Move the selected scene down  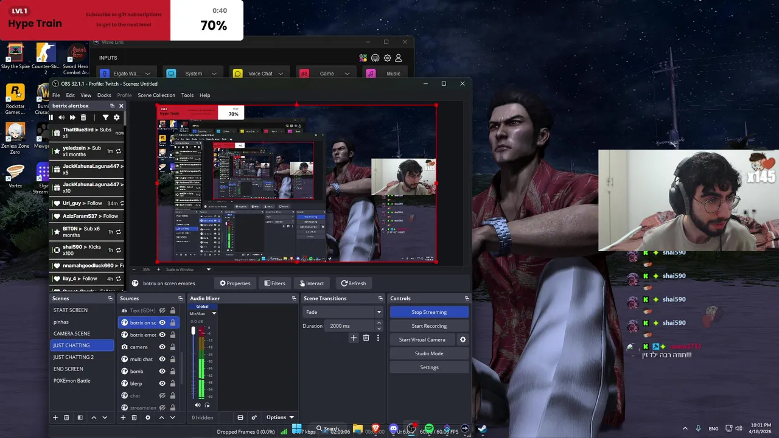click(105, 417)
